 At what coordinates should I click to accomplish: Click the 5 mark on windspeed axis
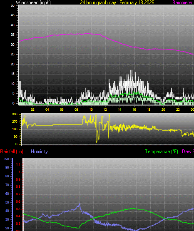13,93
